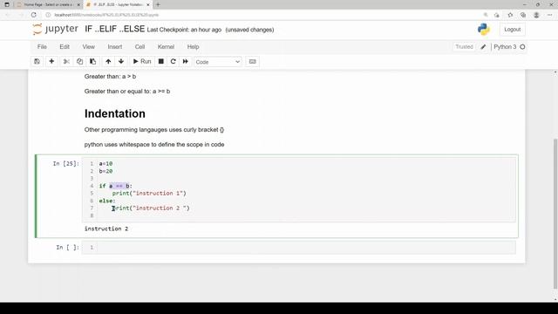Viewport: 558px width, 314px height.
Task: Rename notebook title IF ..ELIF ..ELSE
Action: (x=114, y=29)
